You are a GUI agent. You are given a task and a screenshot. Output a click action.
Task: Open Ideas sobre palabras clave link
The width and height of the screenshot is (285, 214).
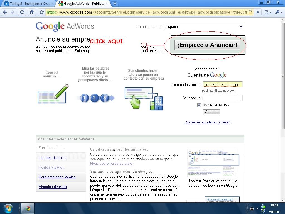111,163
